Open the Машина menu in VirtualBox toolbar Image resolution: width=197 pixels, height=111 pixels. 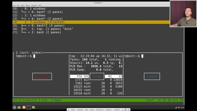click(x=80, y=110)
